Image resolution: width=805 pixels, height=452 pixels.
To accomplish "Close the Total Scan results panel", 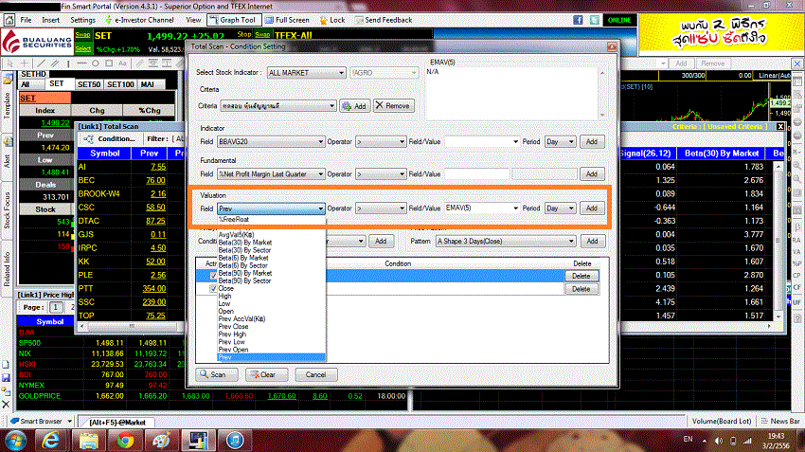I will pyautogui.click(x=780, y=126).
